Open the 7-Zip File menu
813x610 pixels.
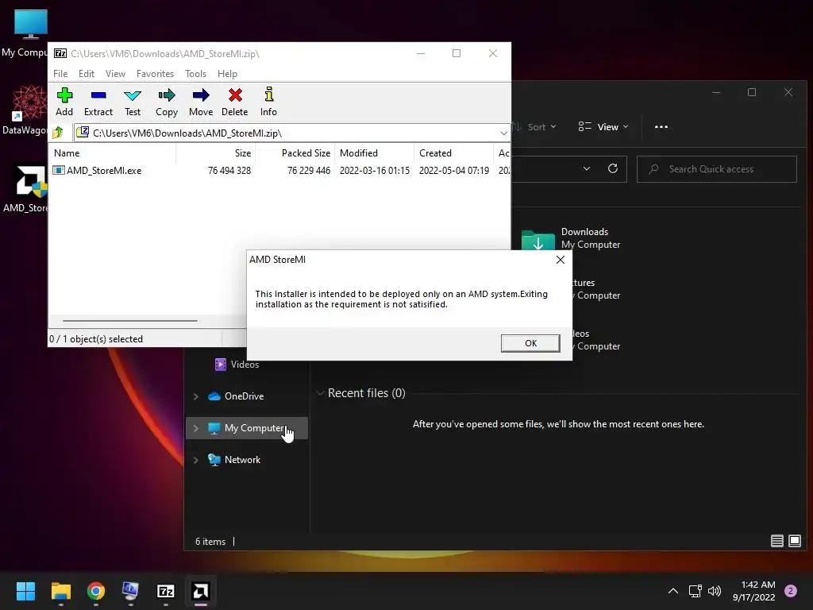(x=60, y=74)
